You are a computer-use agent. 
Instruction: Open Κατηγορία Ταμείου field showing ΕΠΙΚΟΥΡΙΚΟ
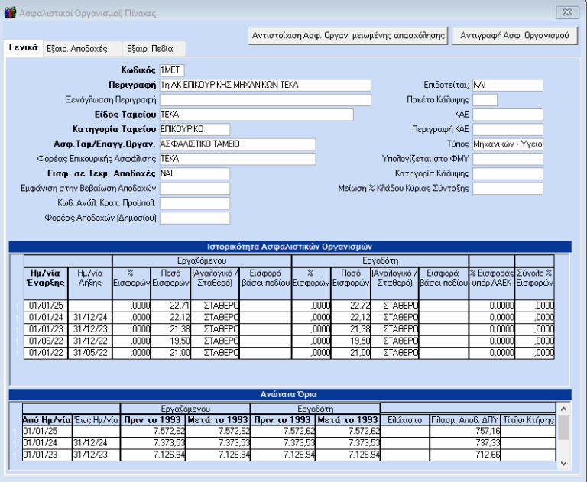194,128
